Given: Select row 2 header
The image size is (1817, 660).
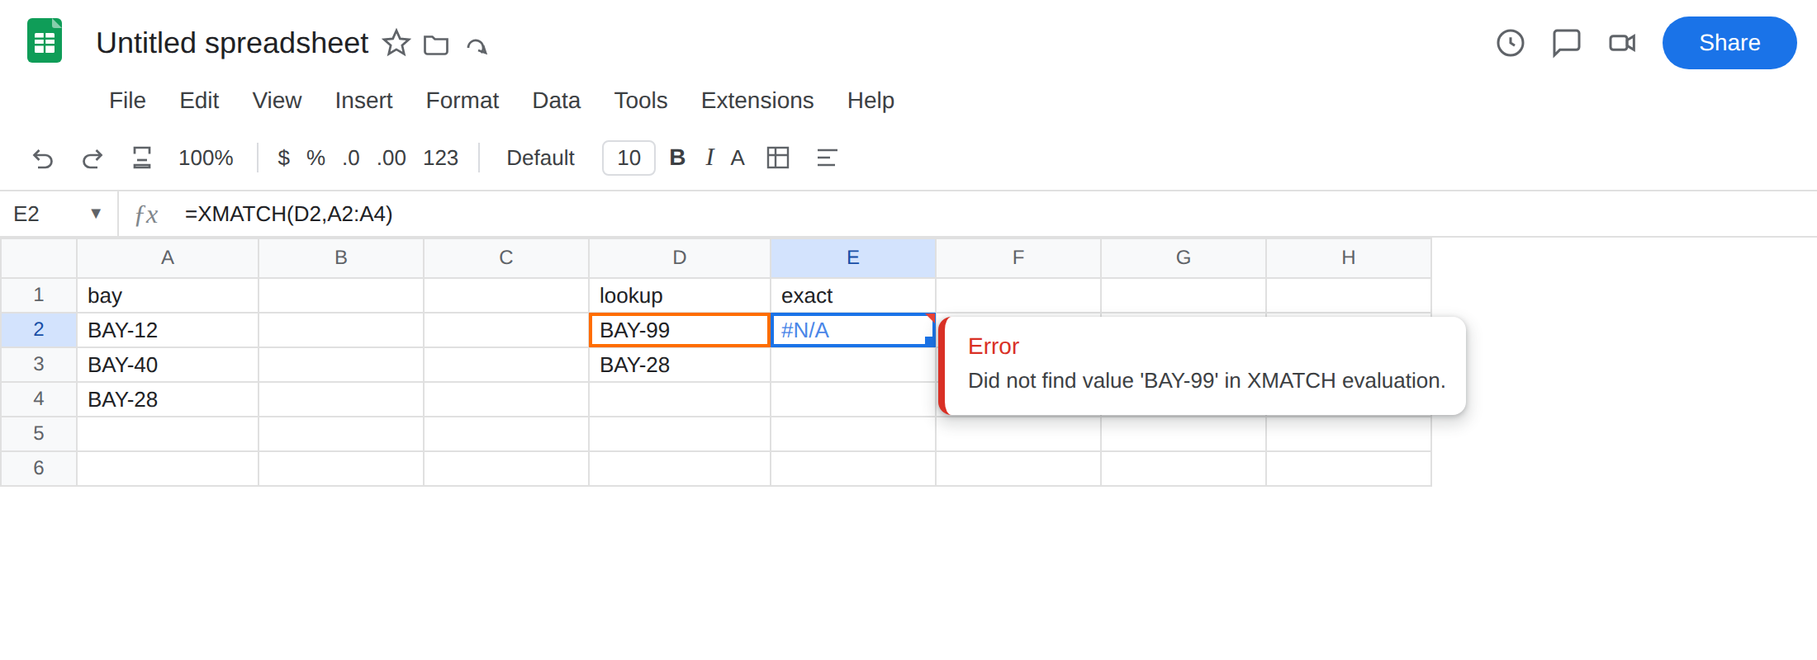Looking at the screenshot, I should 39,329.
